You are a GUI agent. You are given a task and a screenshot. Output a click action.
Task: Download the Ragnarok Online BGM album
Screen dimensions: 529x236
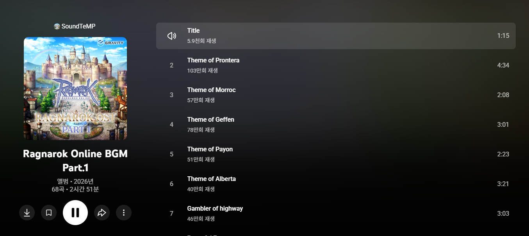coord(27,213)
